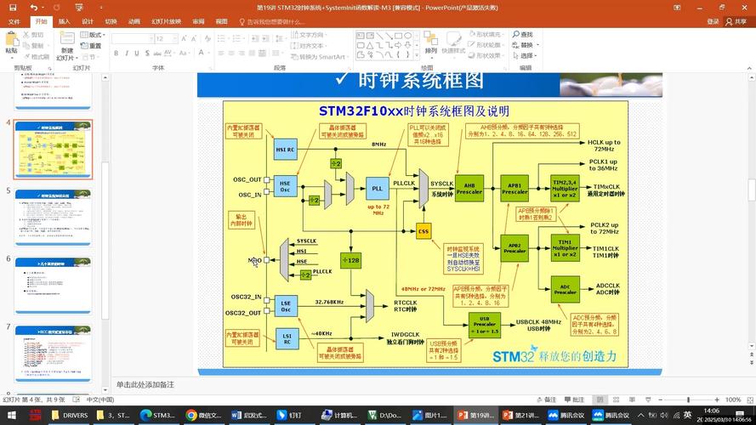The width and height of the screenshot is (756, 425).
Task: Show hidden system tray icons
Action: 640,415
